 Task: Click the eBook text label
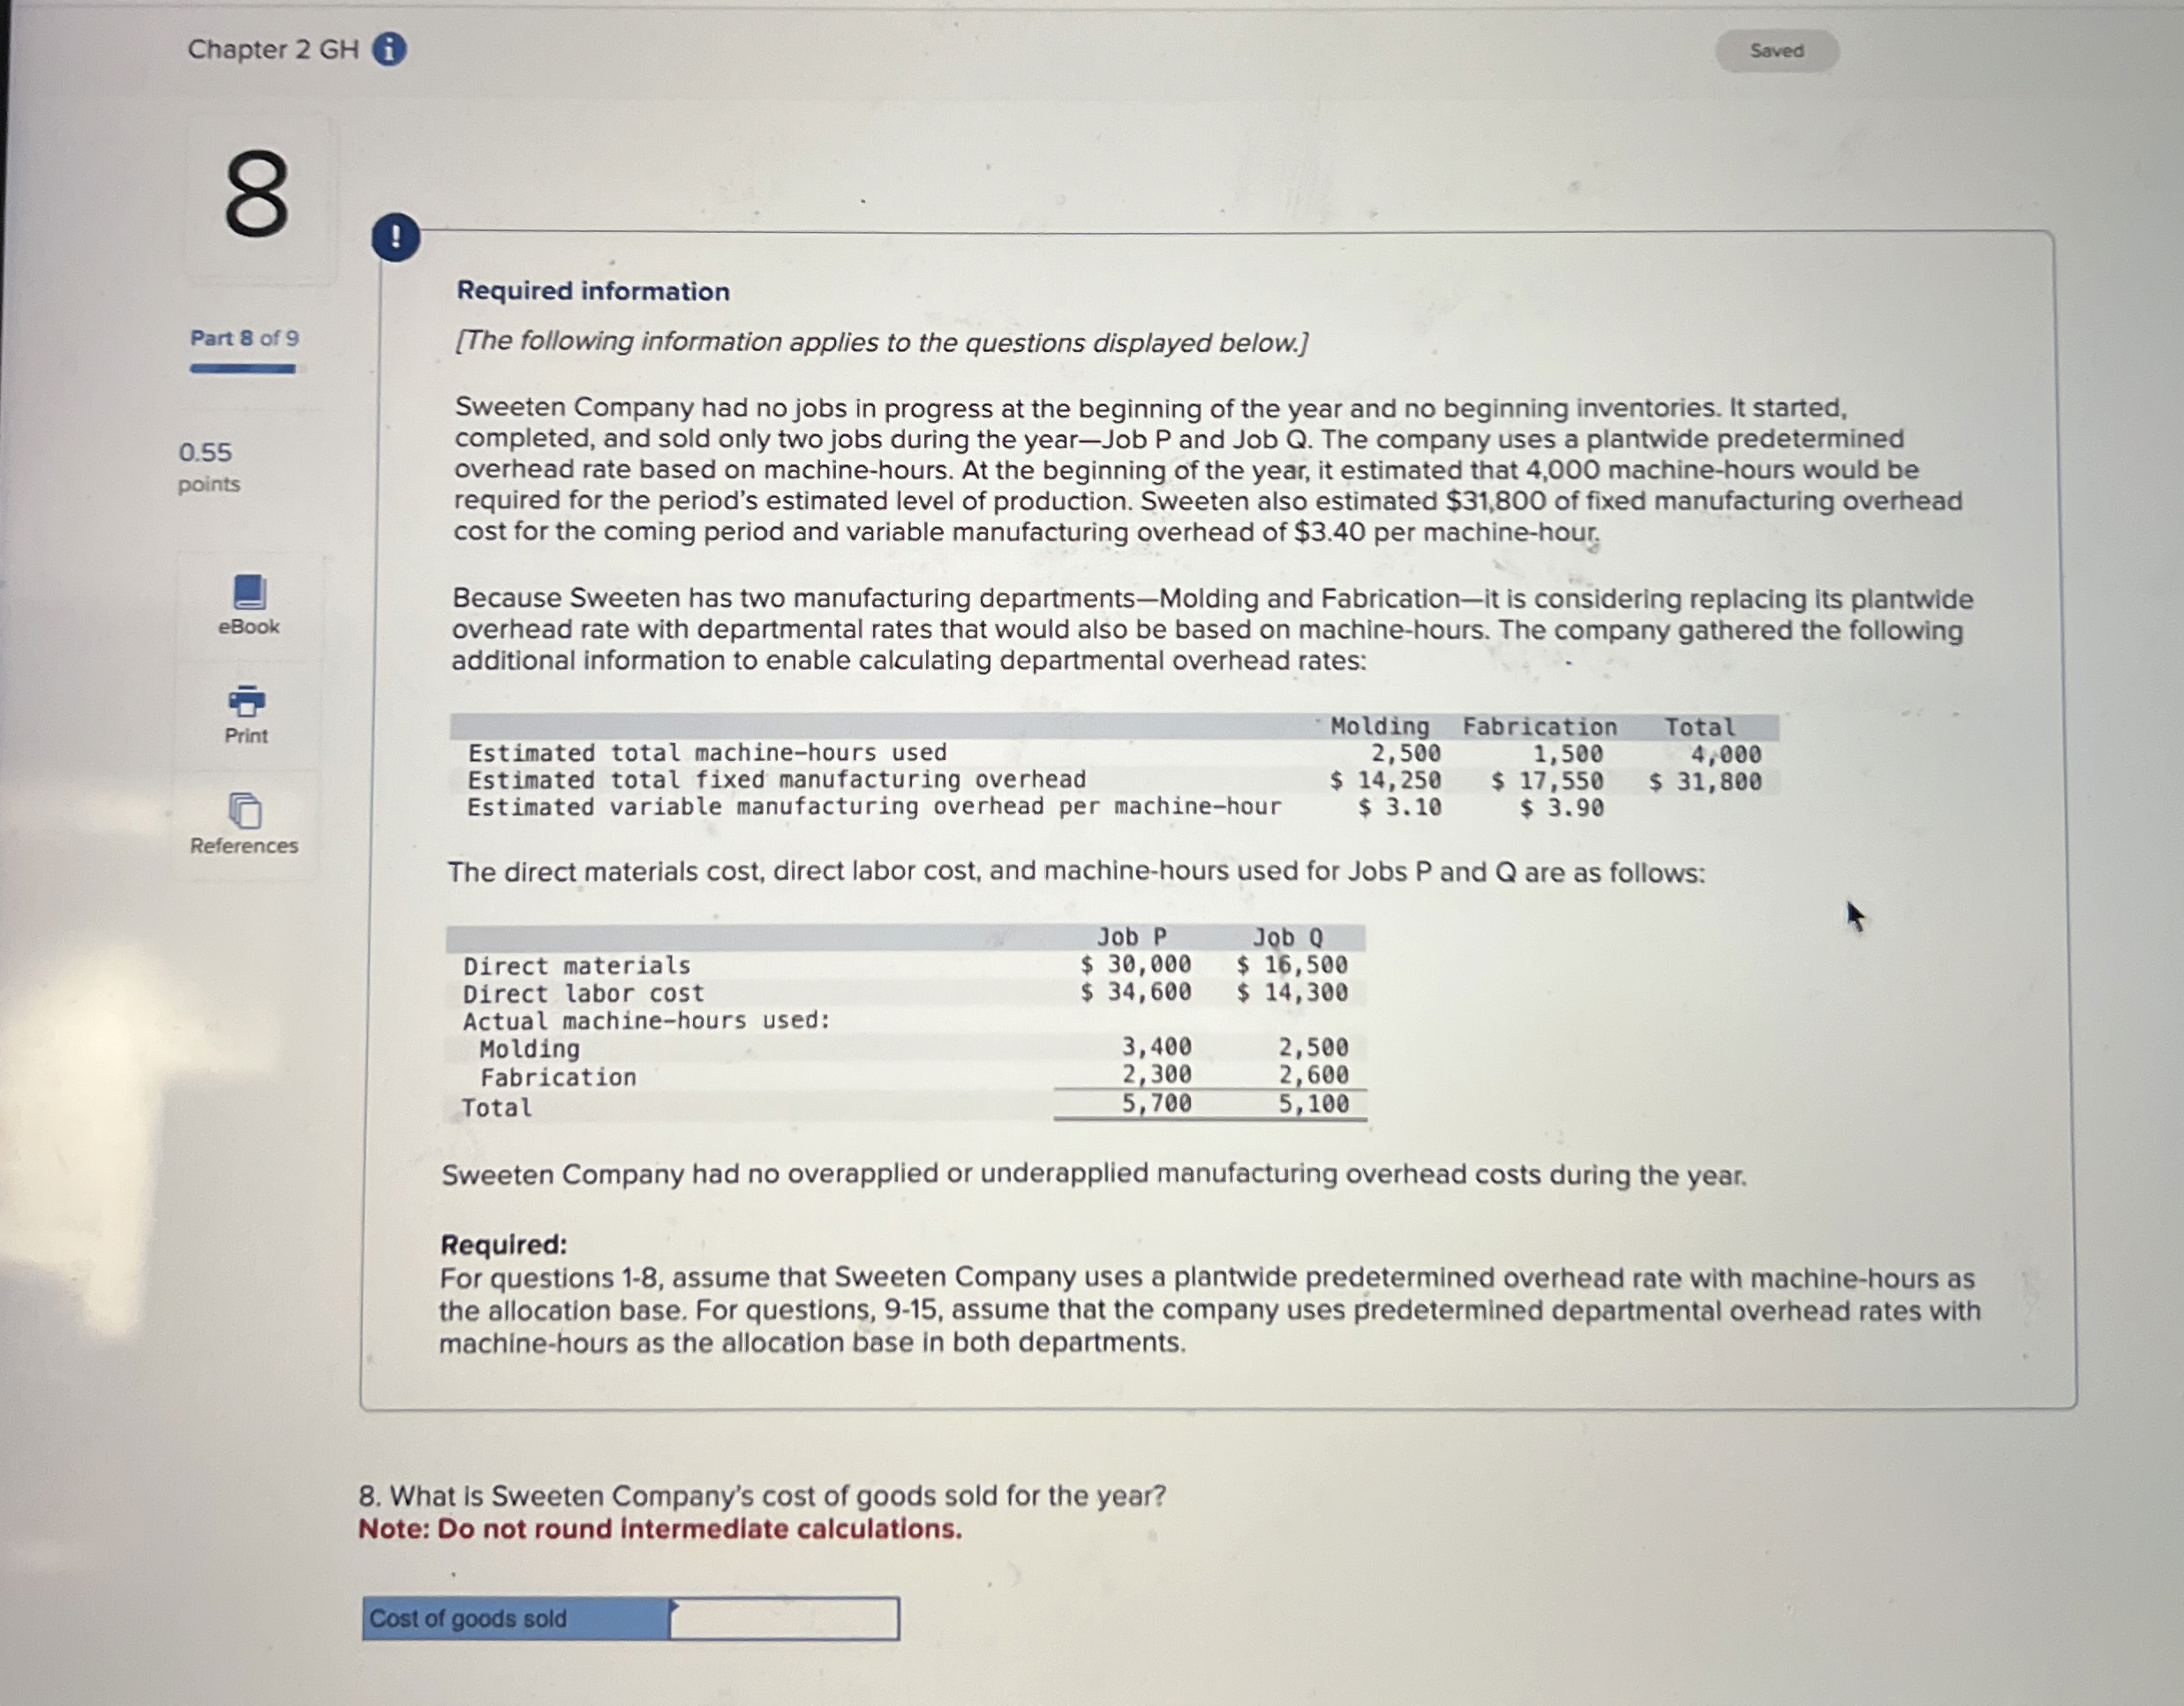(249, 627)
